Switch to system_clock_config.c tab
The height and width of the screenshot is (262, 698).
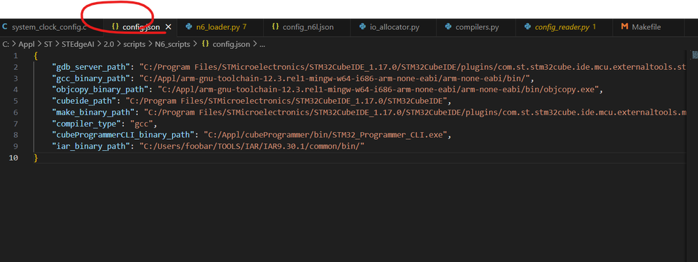point(44,27)
